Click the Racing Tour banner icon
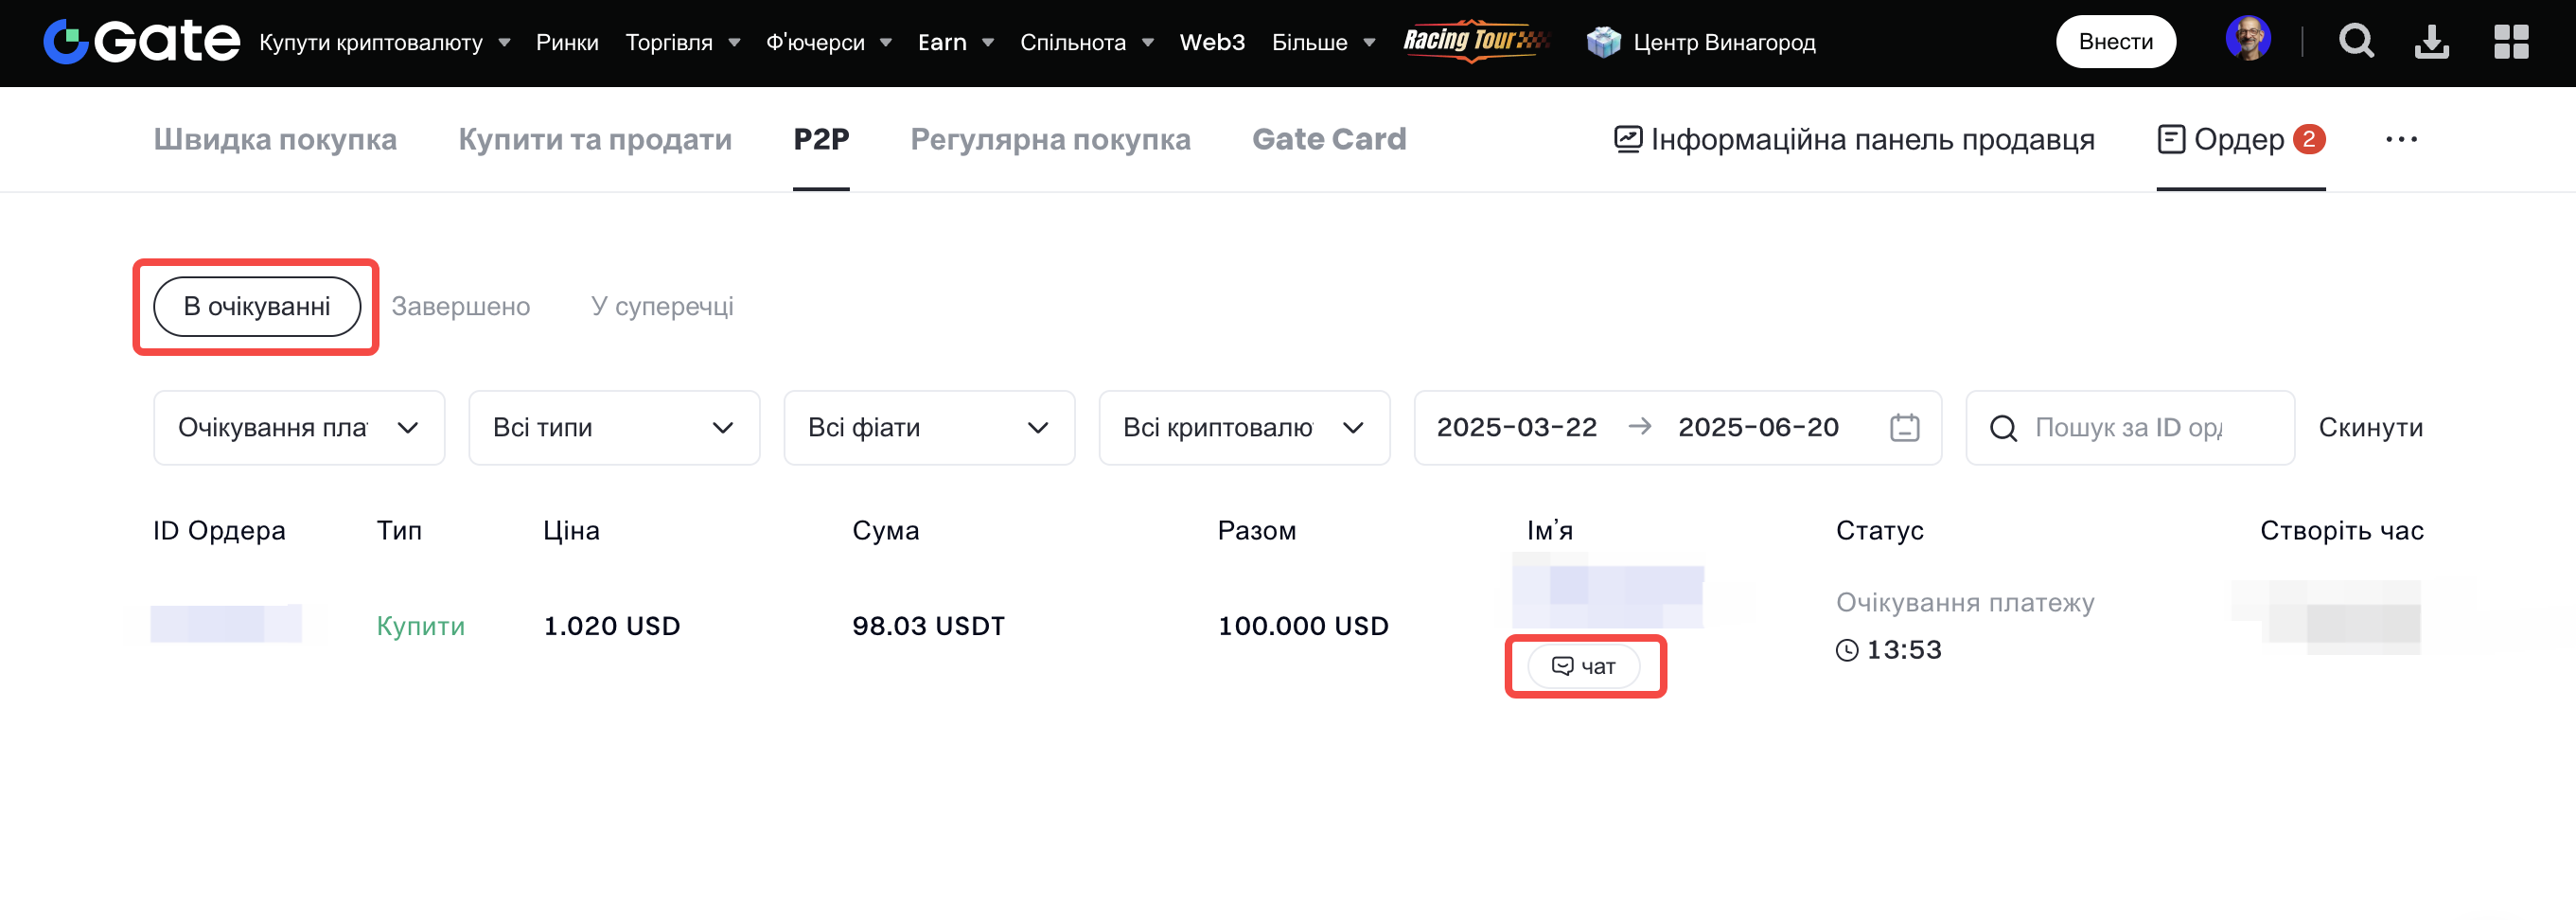The image size is (2576, 920). [x=1476, y=41]
